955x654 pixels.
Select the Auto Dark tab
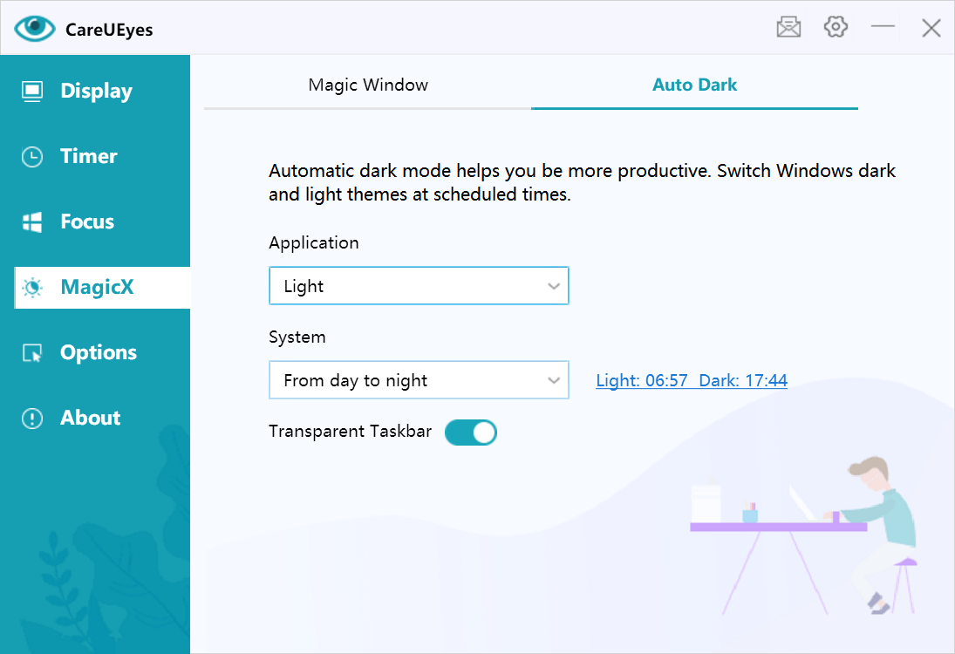pyautogui.click(x=694, y=85)
